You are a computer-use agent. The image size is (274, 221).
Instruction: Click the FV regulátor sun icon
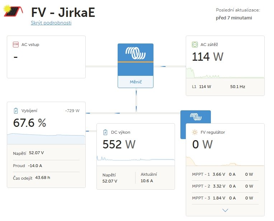click(195, 132)
